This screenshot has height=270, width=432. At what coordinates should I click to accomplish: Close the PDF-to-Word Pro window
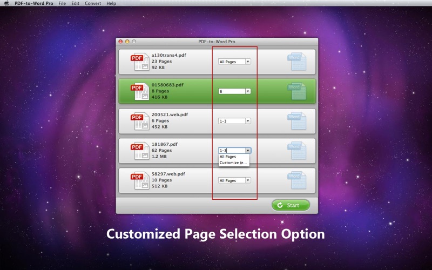point(120,42)
